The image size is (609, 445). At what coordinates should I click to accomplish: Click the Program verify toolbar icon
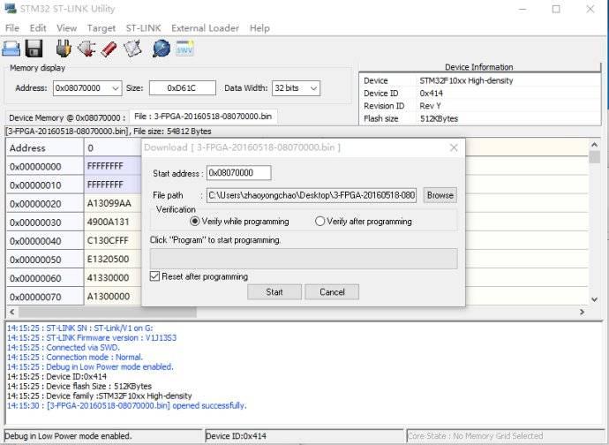pyautogui.click(x=132, y=49)
